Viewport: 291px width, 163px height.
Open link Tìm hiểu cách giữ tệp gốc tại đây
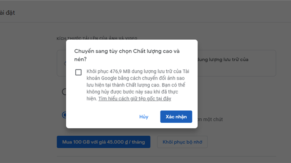pyautogui.click(x=135, y=98)
